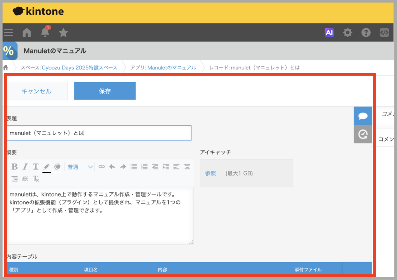Open the notifications bell
Screen dimensions: 397x280
coord(45,33)
